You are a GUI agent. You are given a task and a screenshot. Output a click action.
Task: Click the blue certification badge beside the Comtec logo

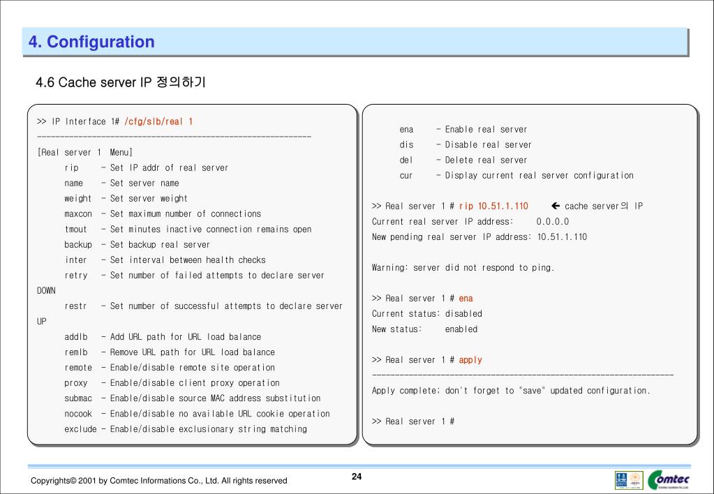621,480
